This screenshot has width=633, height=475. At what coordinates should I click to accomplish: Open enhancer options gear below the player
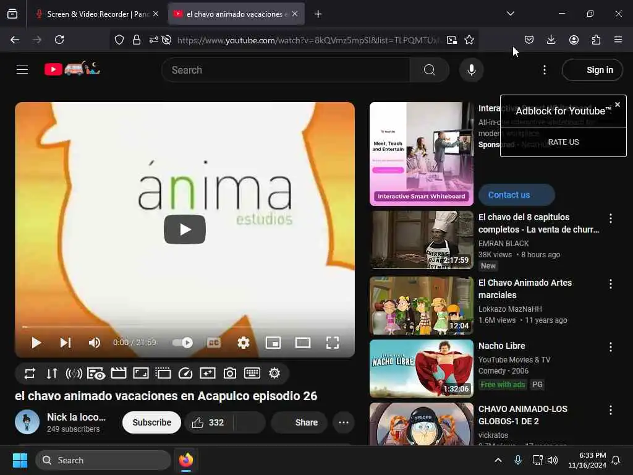pyautogui.click(x=274, y=373)
